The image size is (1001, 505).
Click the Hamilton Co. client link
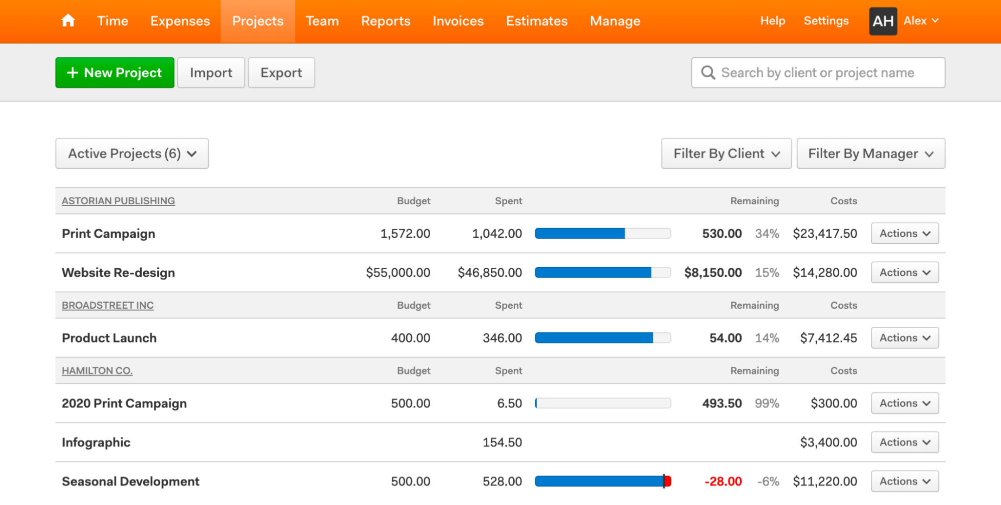click(x=97, y=370)
